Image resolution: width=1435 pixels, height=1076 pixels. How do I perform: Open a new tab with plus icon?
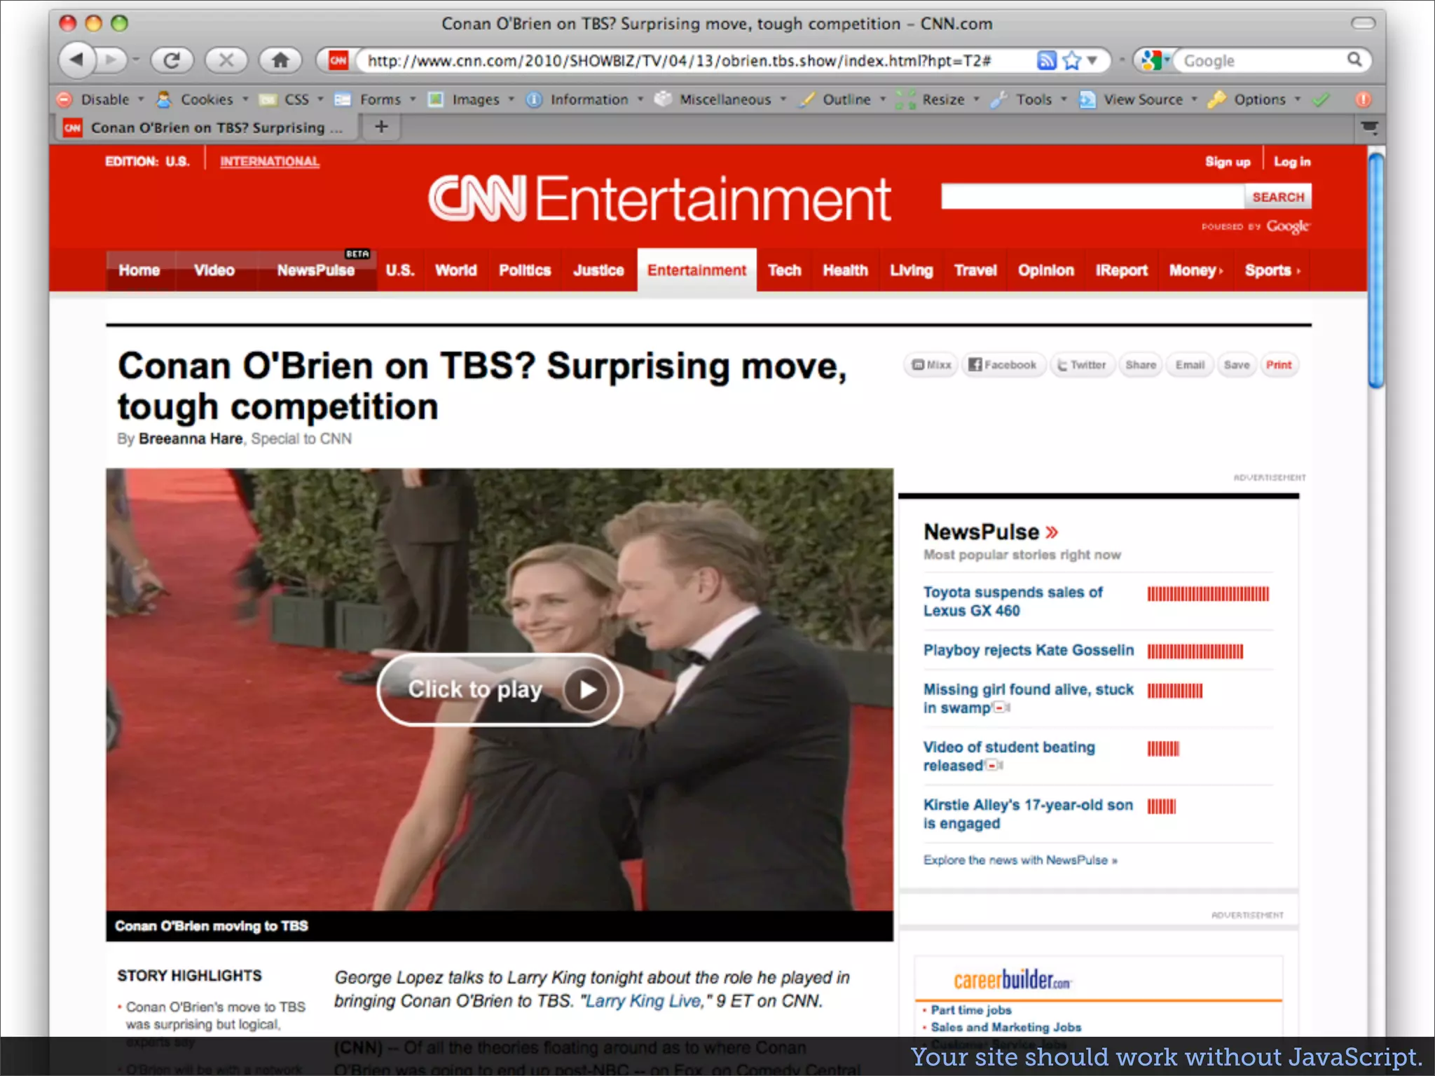pyautogui.click(x=381, y=127)
